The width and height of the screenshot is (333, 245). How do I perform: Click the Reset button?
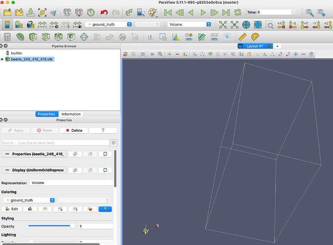45,130
